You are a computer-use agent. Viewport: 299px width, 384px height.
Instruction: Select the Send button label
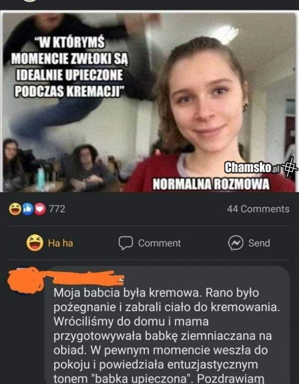click(x=259, y=243)
